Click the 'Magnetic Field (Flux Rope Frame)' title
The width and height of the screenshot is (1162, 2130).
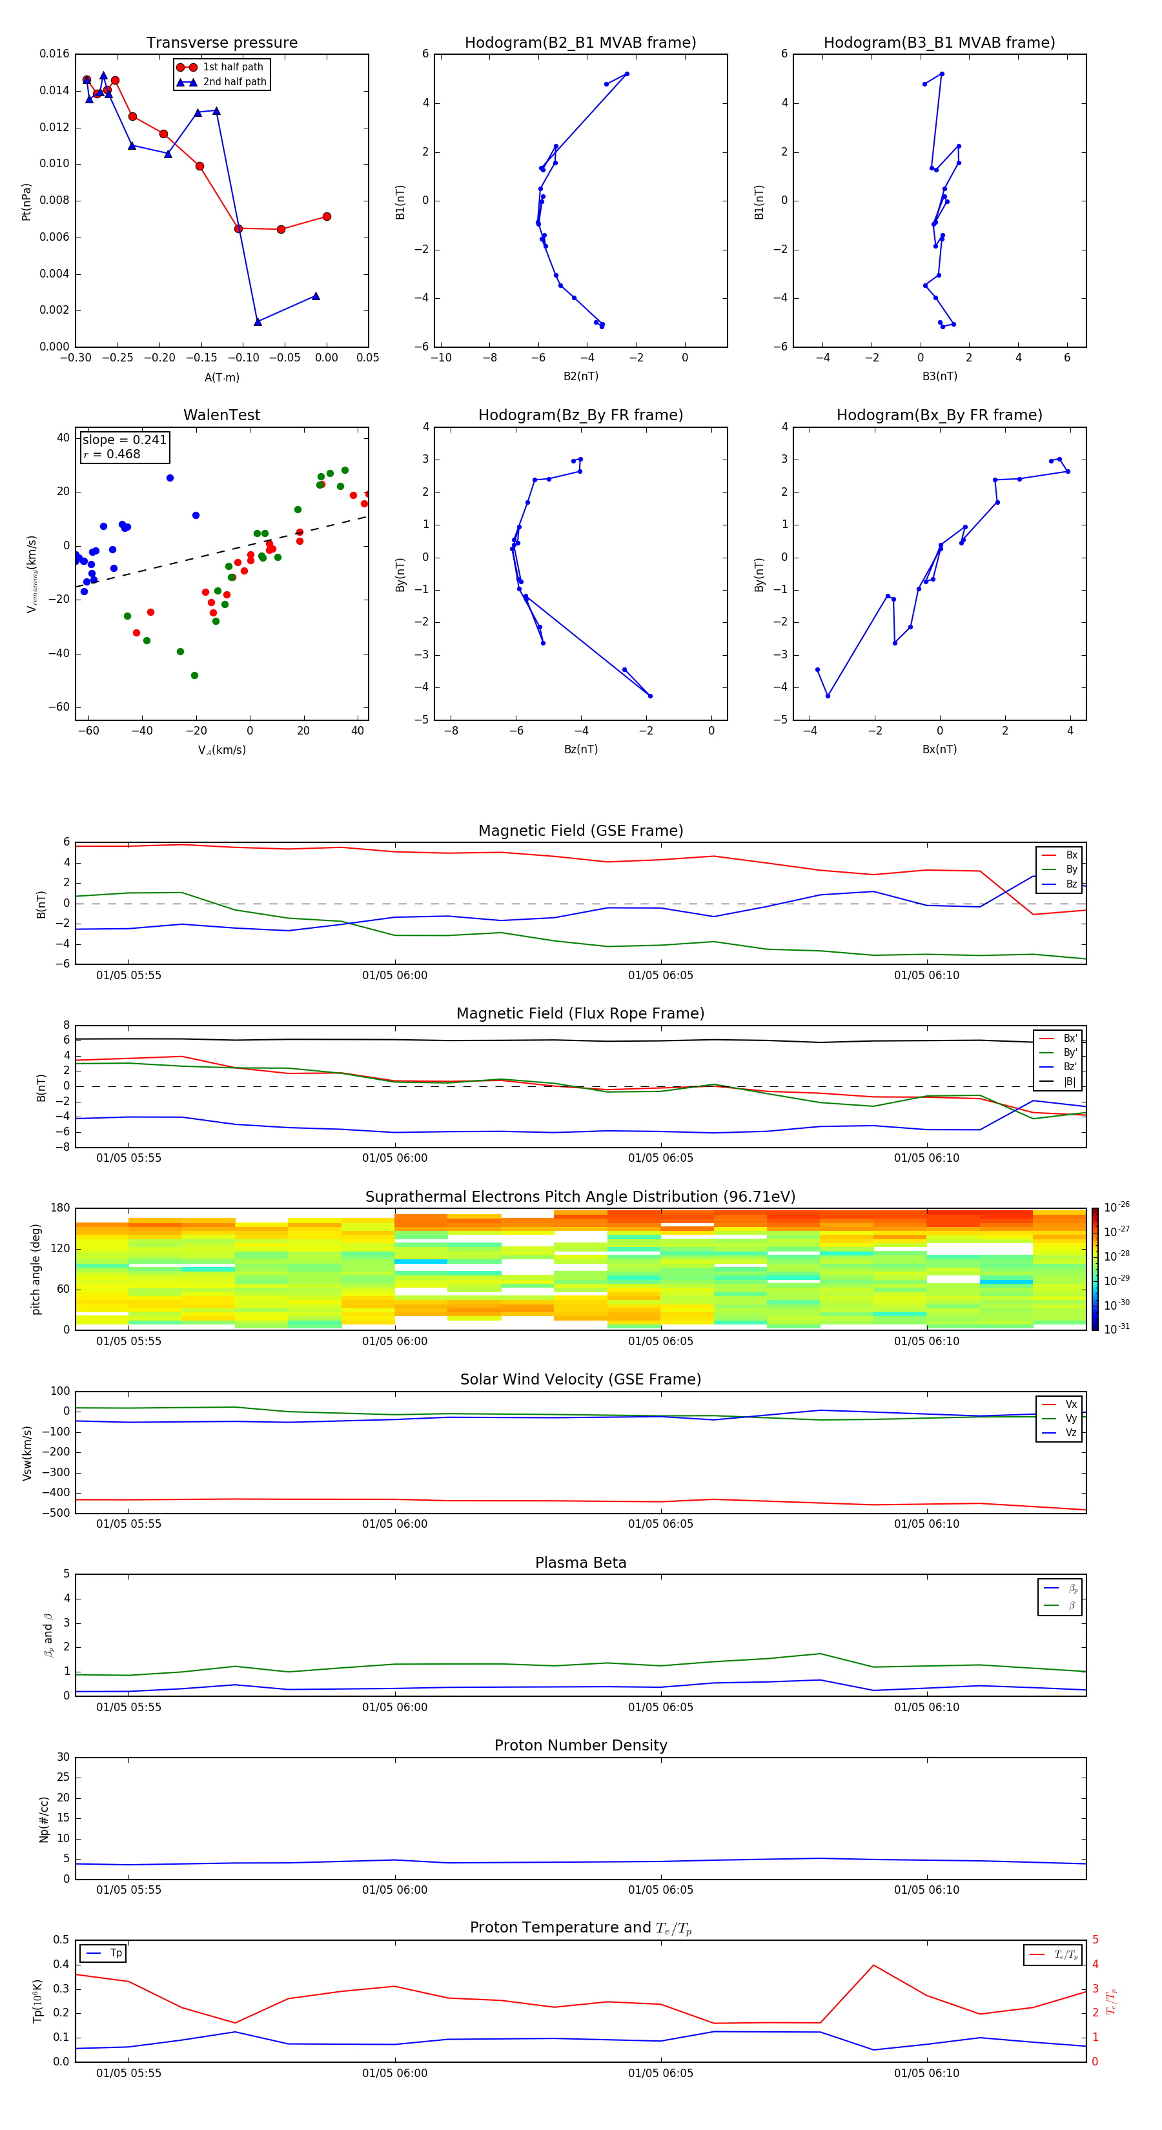(x=580, y=1014)
